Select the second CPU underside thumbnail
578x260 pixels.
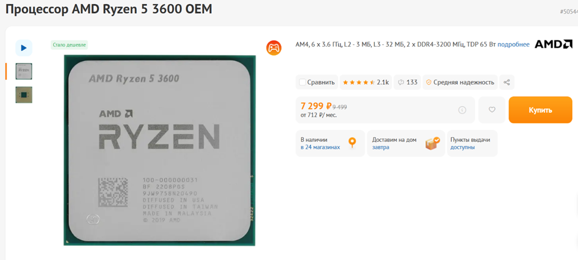(x=24, y=95)
